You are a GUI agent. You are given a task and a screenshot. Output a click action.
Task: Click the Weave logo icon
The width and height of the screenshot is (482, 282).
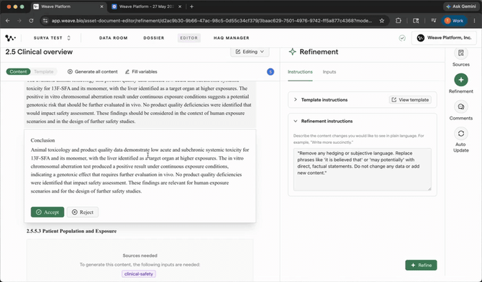pyautogui.click(x=10, y=38)
